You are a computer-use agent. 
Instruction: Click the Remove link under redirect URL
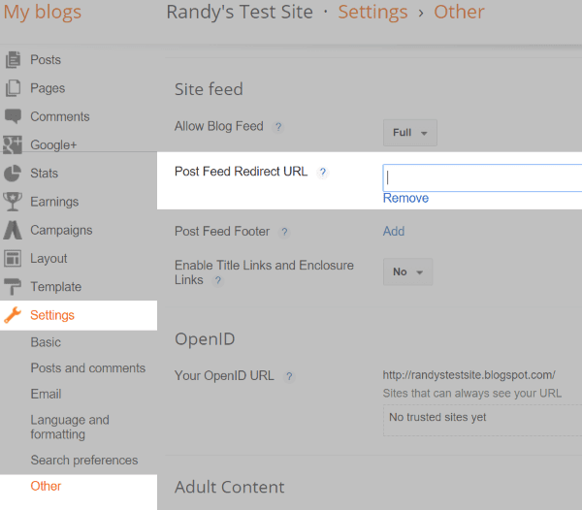tap(405, 199)
